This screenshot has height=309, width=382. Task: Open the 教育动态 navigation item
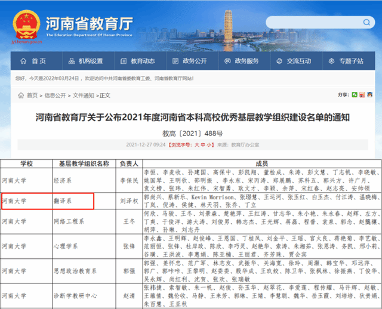[x=140, y=61]
